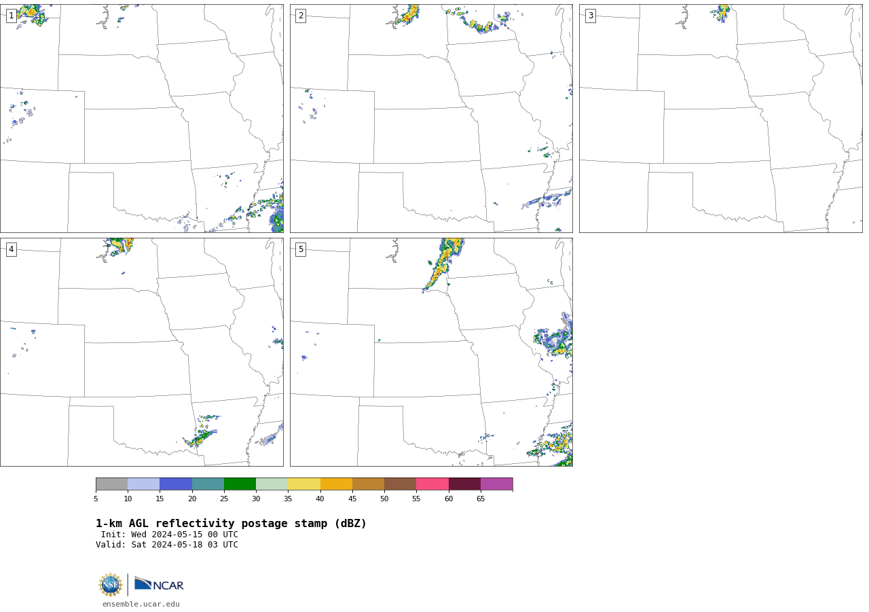The width and height of the screenshot is (869, 612).
Task: Click the colorbar tick label 20
Action: (x=192, y=499)
